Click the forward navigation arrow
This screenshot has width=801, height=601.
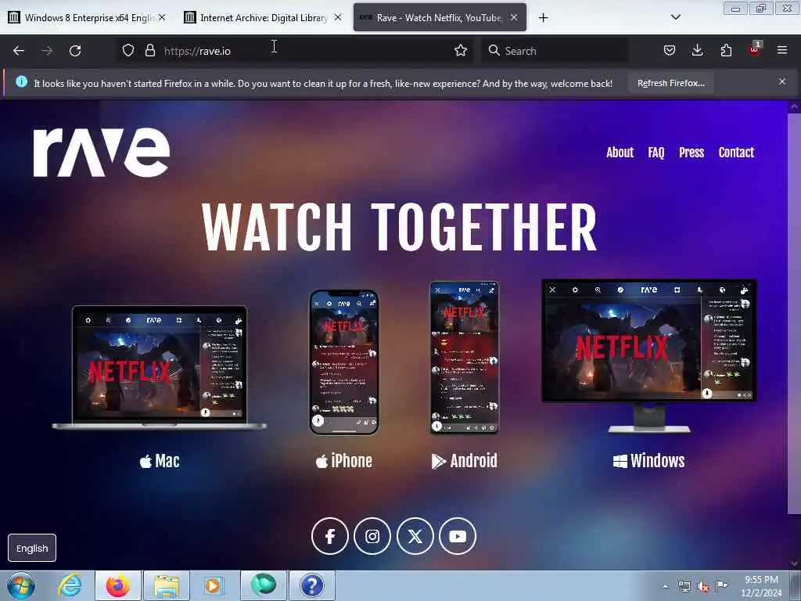pyautogui.click(x=47, y=51)
